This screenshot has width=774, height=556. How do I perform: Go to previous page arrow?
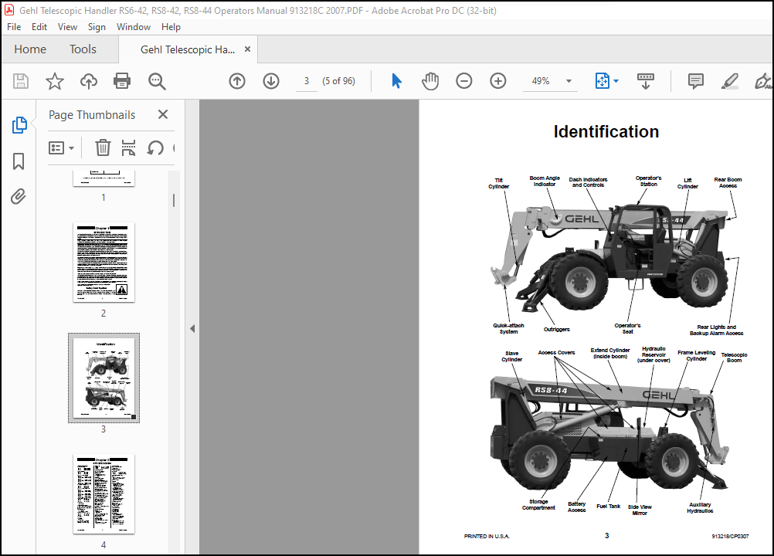point(237,81)
